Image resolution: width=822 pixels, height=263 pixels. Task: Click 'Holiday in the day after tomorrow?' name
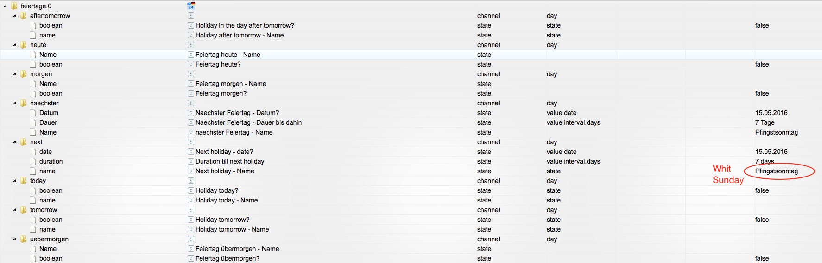245,25
